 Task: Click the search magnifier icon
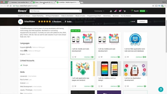coord(80,11)
